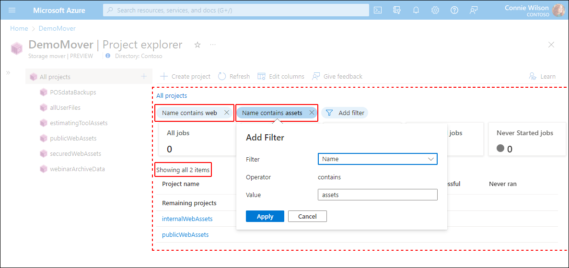The width and height of the screenshot is (569, 268).
Task: Click the directory info icon
Action: click(x=108, y=56)
